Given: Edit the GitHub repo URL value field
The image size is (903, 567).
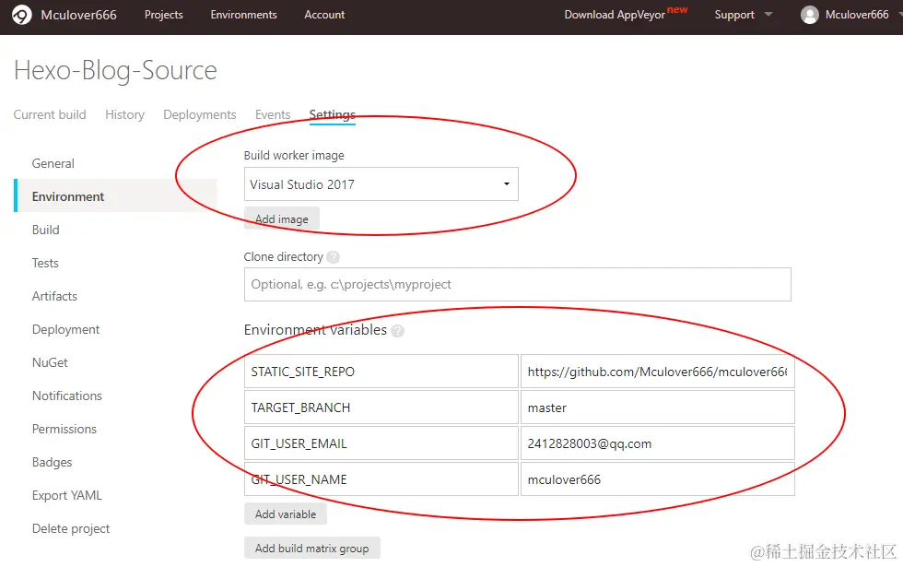Looking at the screenshot, I should (x=658, y=372).
